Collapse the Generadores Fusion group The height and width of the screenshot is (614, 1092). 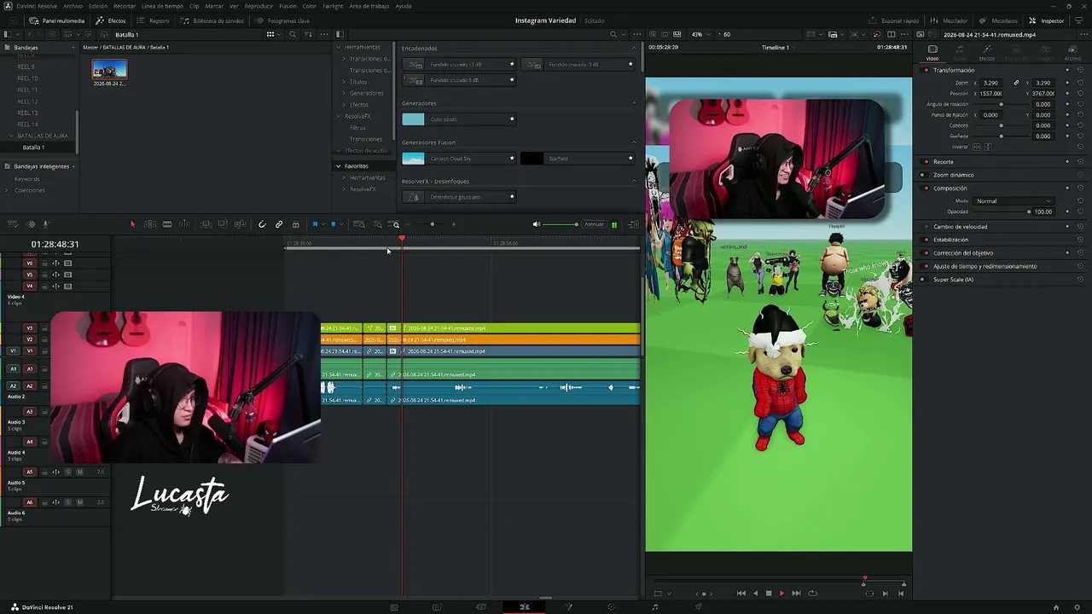point(634,142)
